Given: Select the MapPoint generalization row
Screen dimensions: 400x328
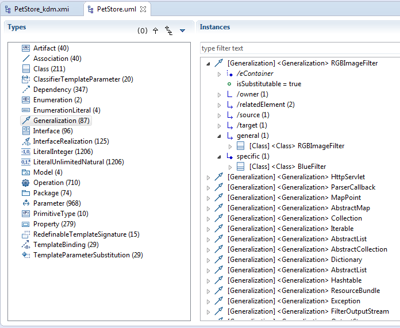Looking at the screenshot, I should click(x=294, y=198).
